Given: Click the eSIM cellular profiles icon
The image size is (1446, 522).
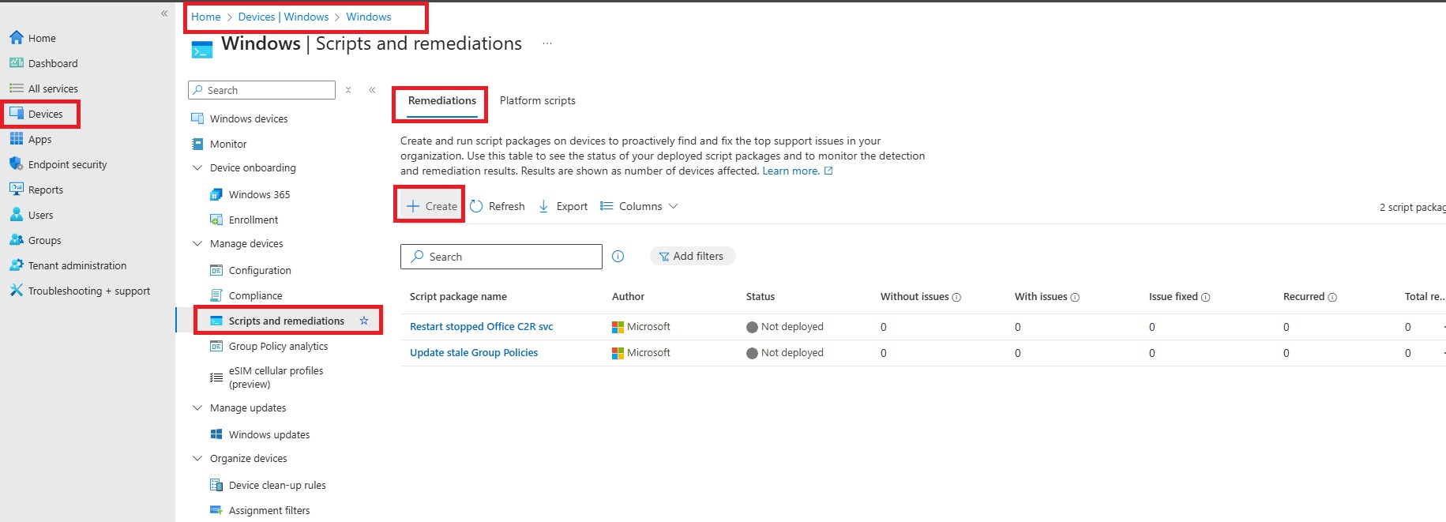Looking at the screenshot, I should coord(216,377).
